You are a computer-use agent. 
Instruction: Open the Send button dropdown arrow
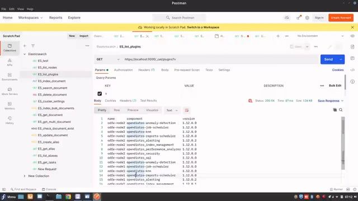(x=341, y=59)
